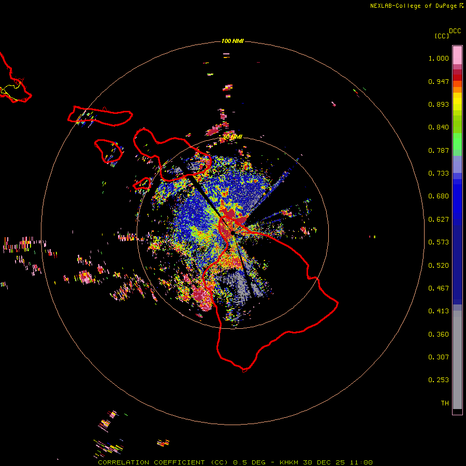The width and height of the screenshot is (466, 466).
Task: Click the 0.5 DEG elevation angle text
Action: 249,462
